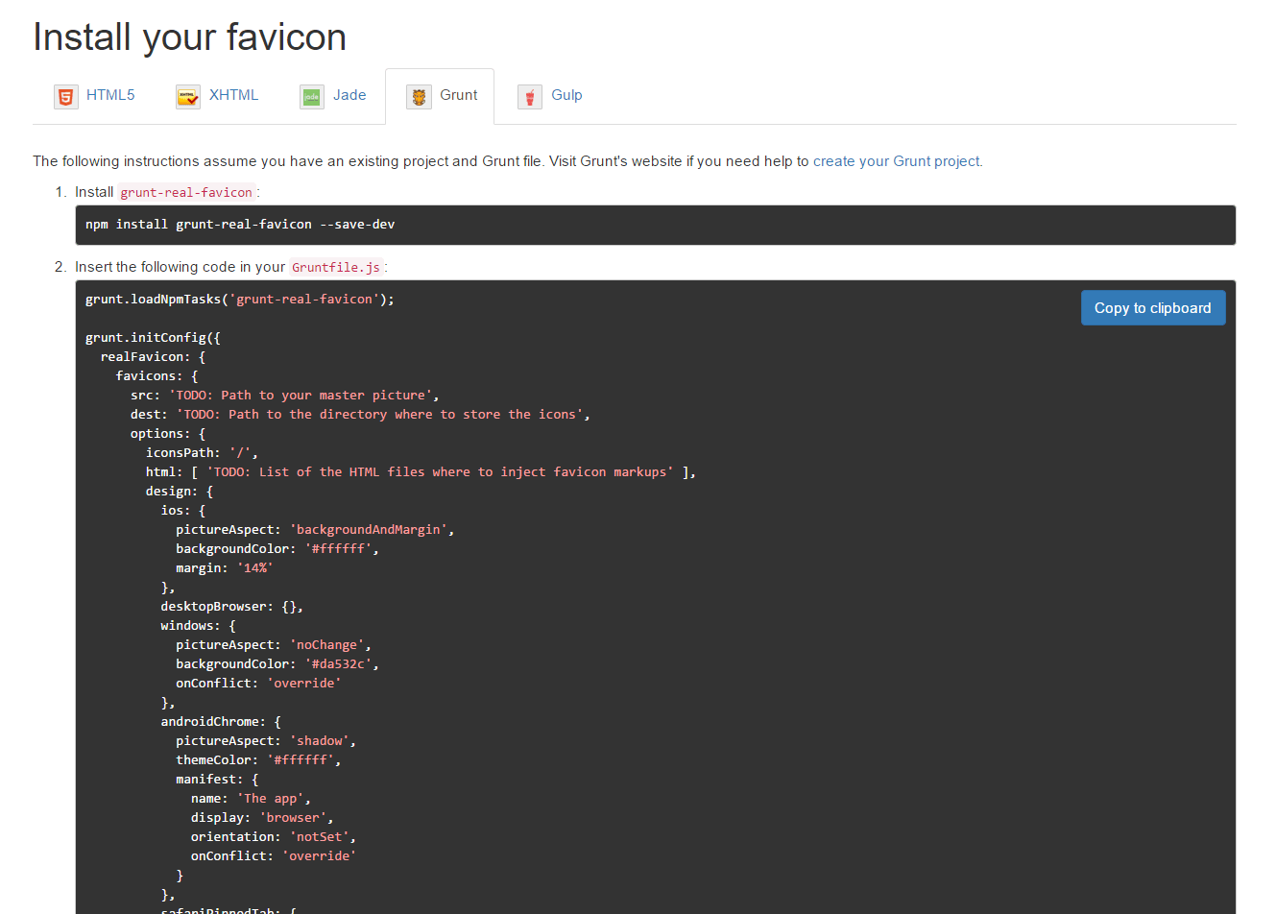The height and width of the screenshot is (914, 1276).
Task: Switch to the XHTML tab
Action: coord(232,94)
